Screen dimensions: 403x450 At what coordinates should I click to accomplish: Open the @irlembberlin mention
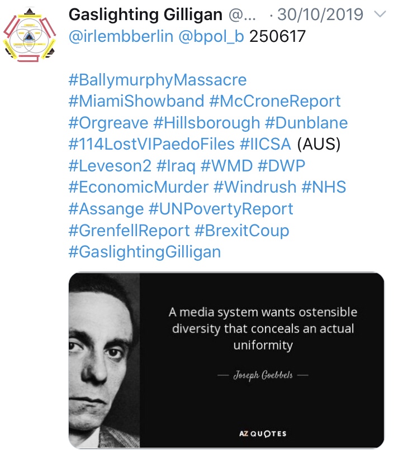coord(121,36)
